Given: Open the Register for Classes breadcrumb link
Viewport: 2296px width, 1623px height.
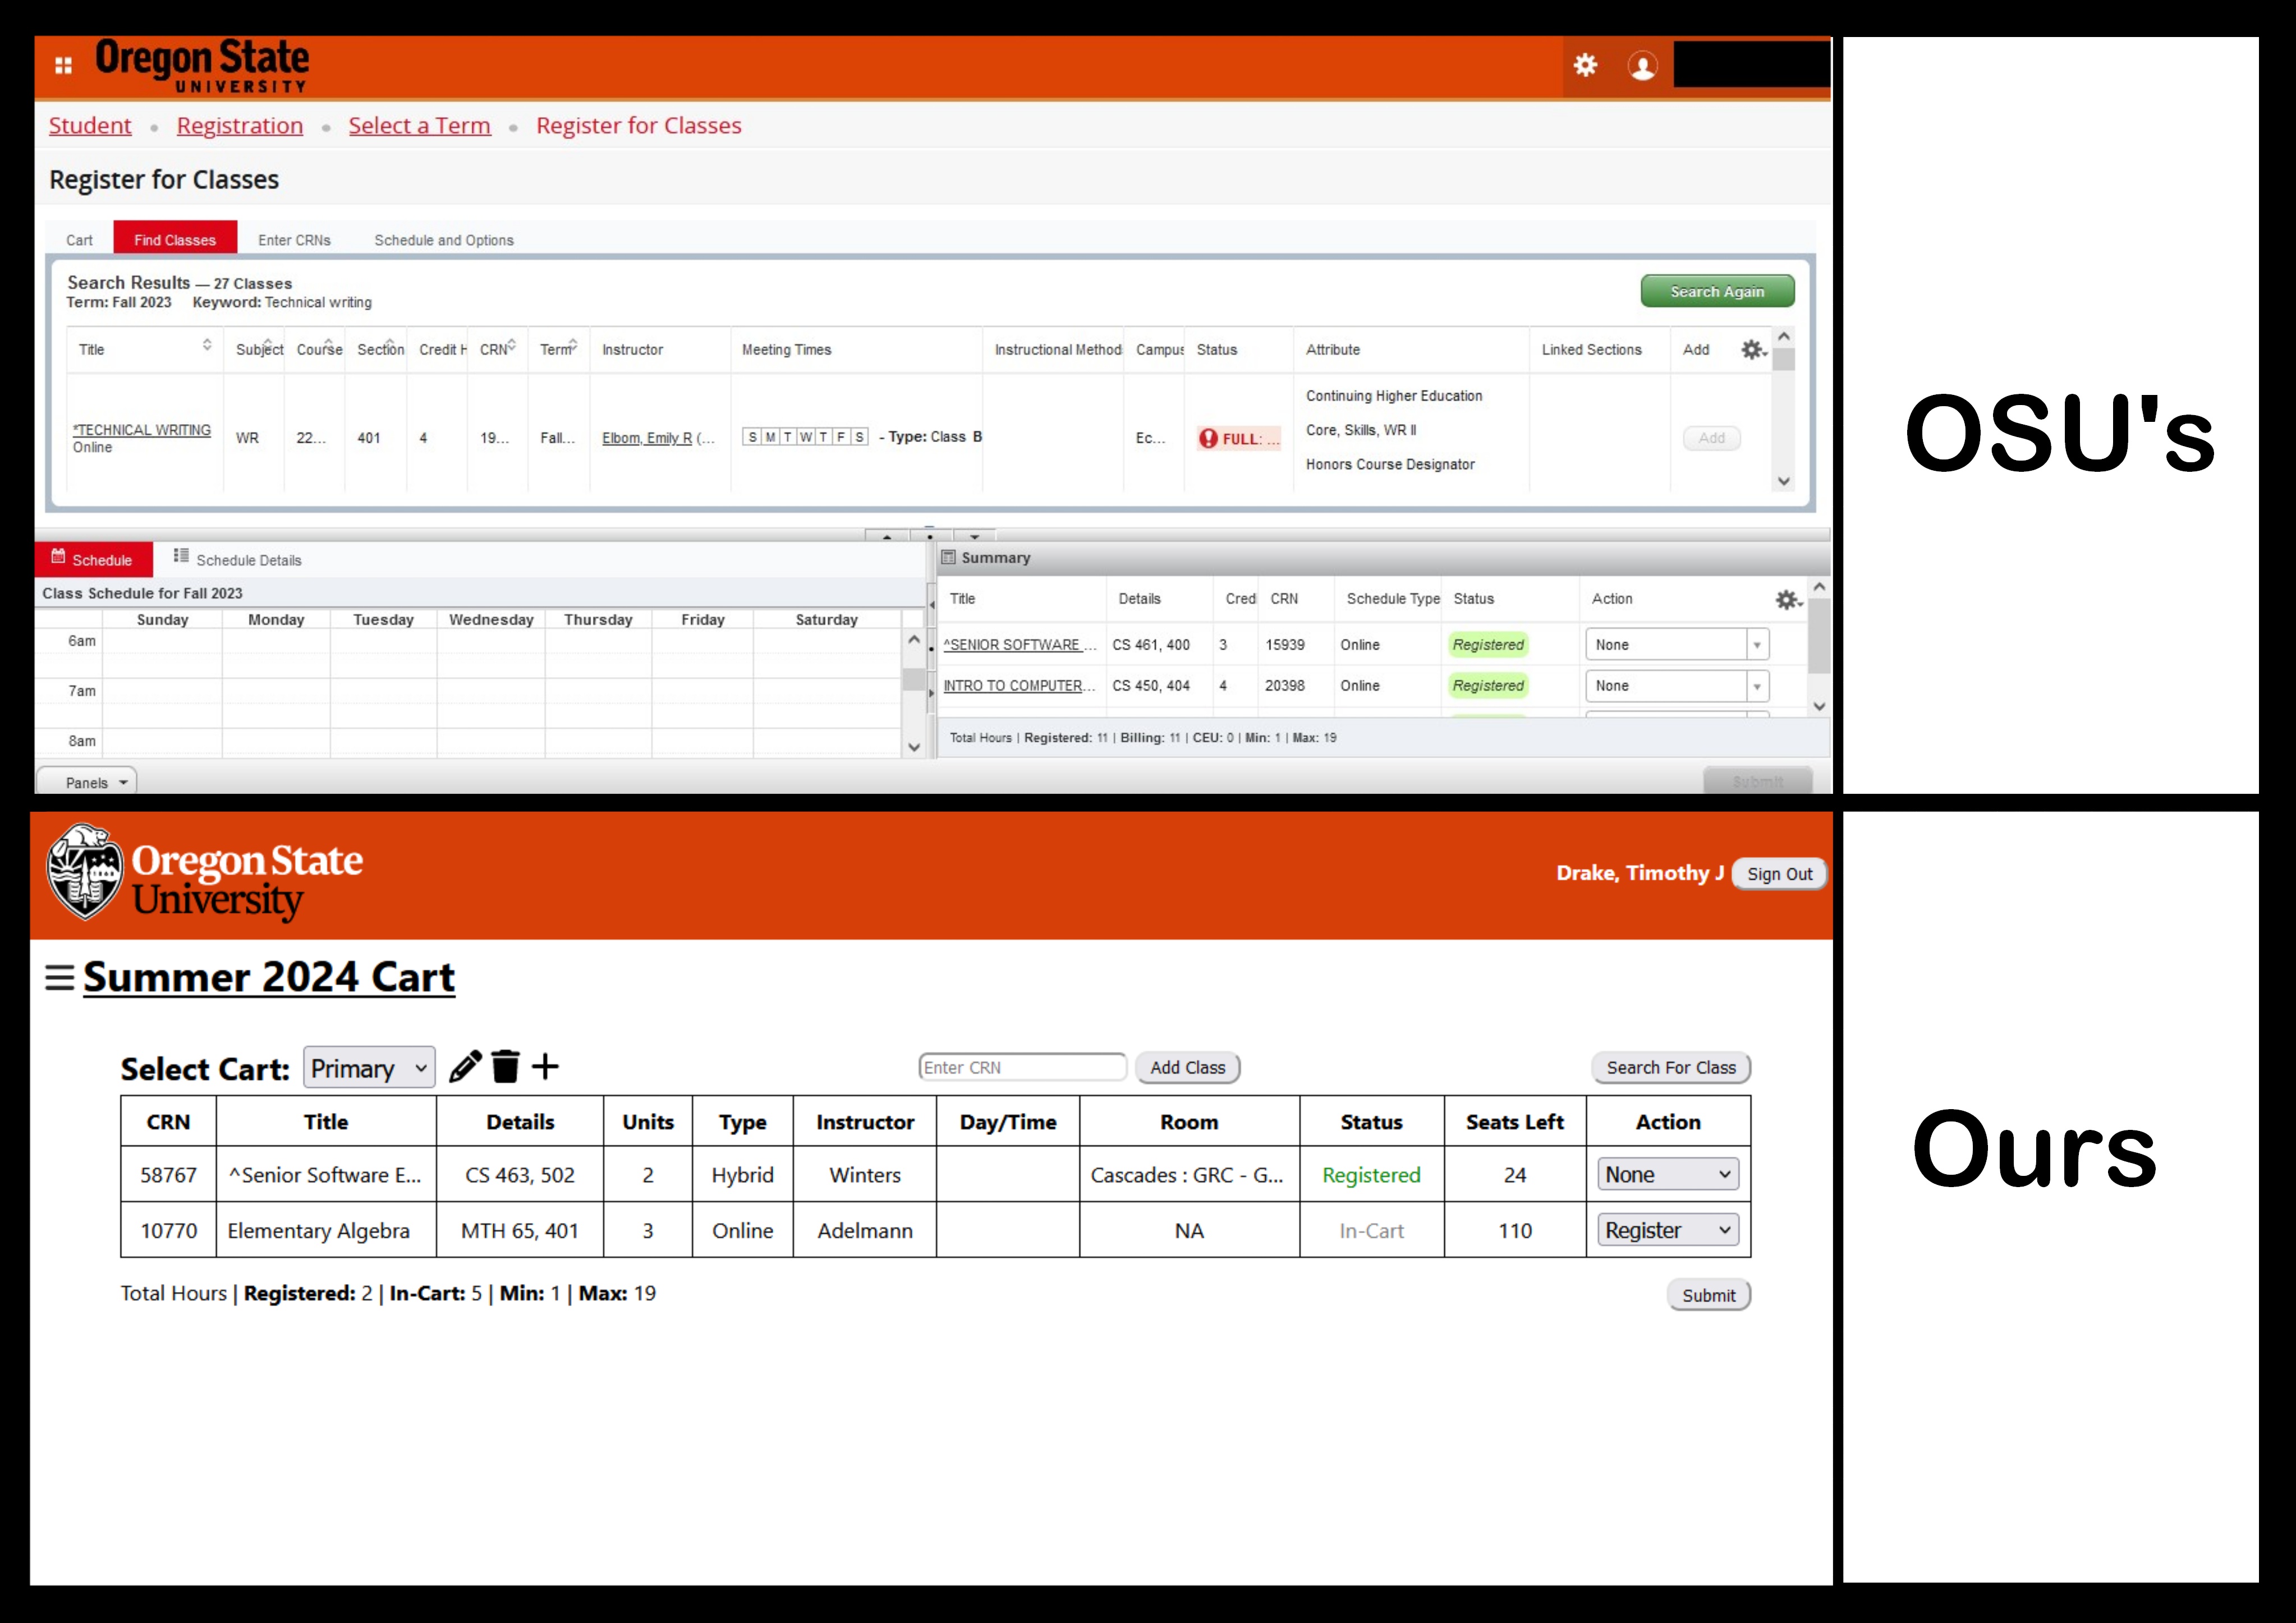Looking at the screenshot, I should (639, 125).
